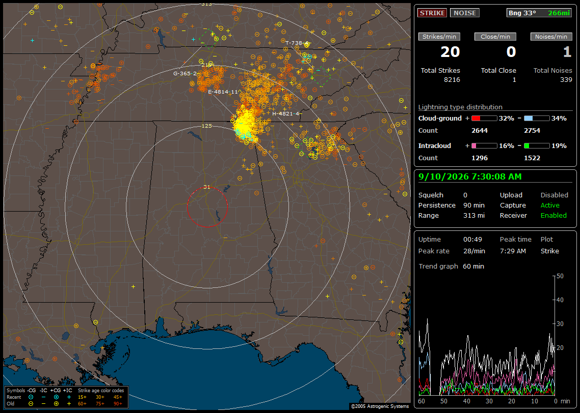Click the green negative intracloud color bar

pos(537,146)
